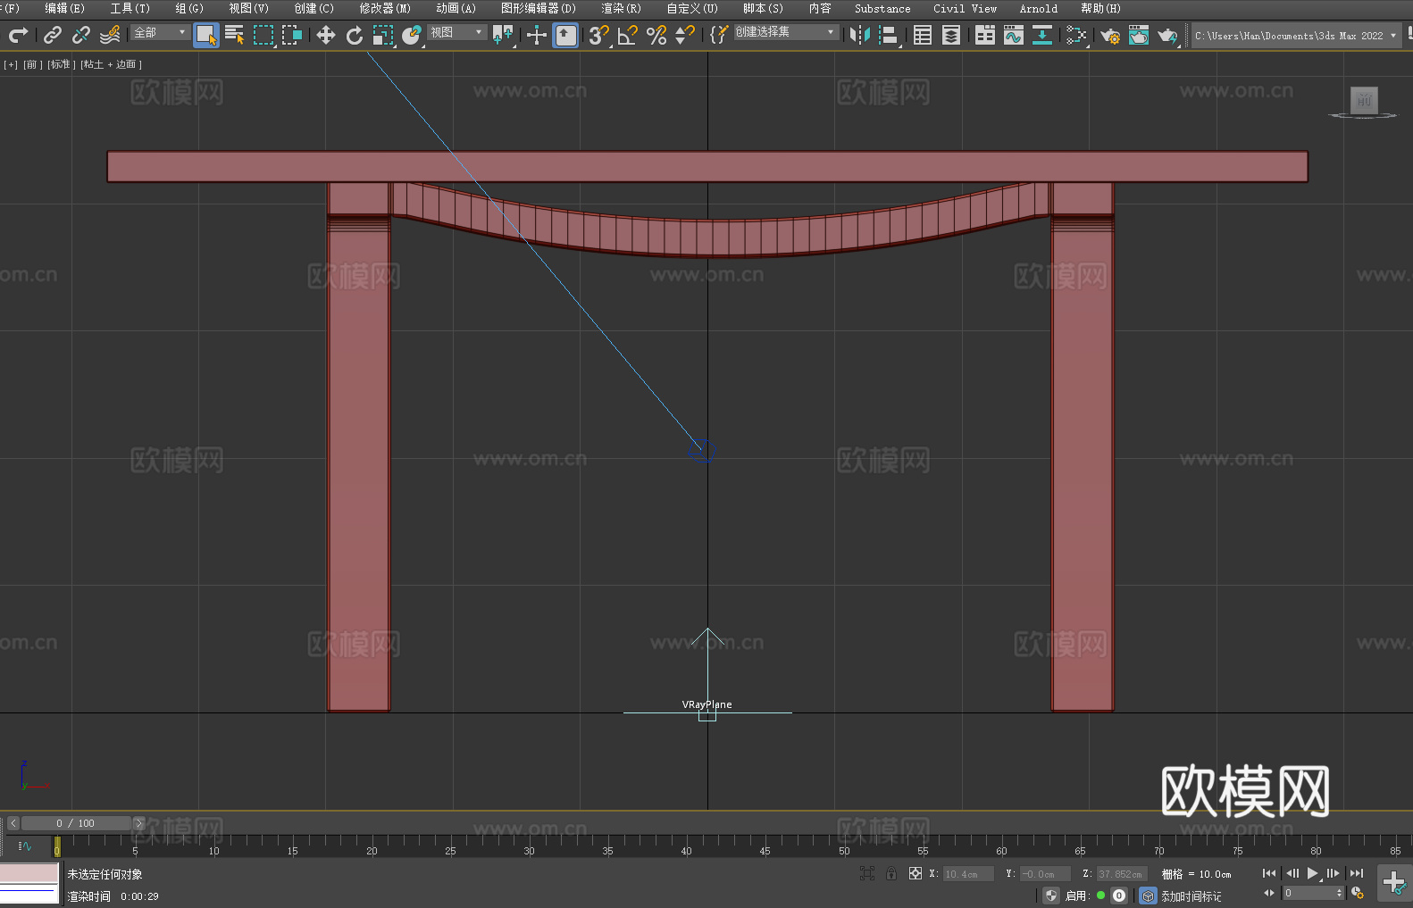Click Render Production teapot icon
This screenshot has height=908, width=1413.
tap(1167, 35)
